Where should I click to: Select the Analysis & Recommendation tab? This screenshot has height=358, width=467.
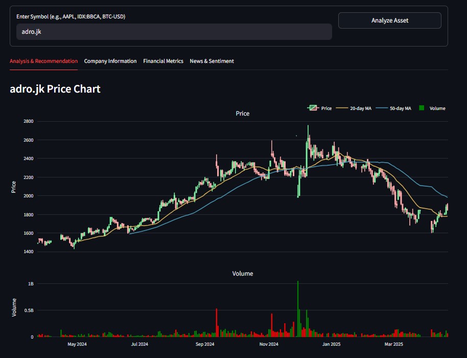[x=43, y=61]
